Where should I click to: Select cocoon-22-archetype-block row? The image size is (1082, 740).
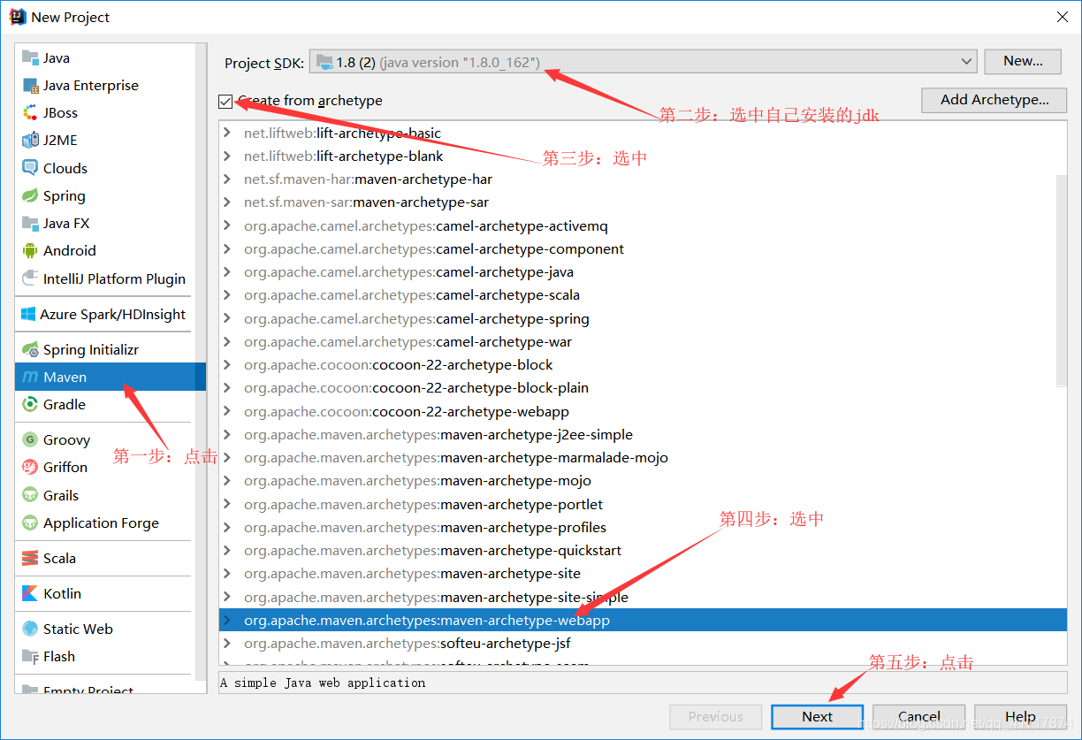click(x=637, y=365)
